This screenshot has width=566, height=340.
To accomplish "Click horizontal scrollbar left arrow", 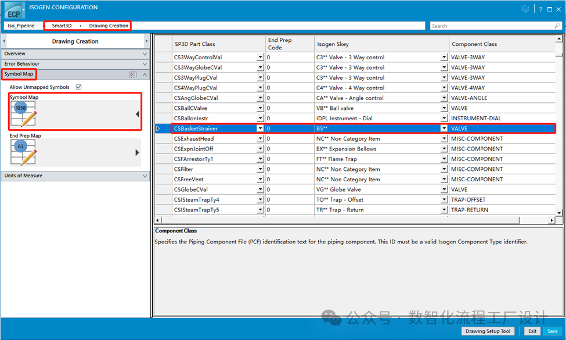I will 158,220.
